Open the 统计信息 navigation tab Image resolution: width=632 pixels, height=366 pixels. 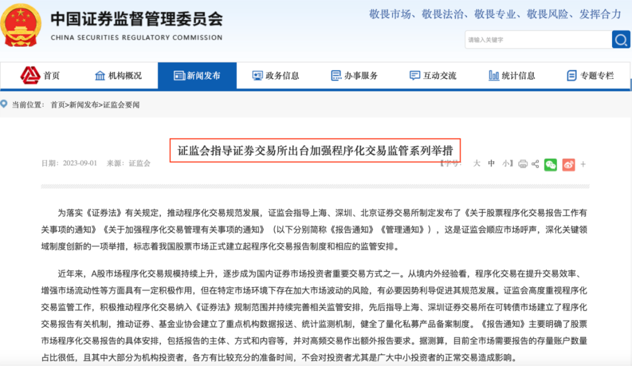pyautogui.click(x=511, y=75)
